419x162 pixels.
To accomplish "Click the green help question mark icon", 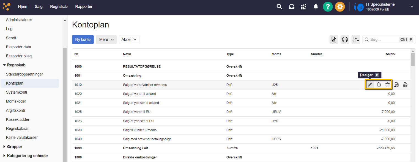I will pyautogui.click(x=328, y=7).
